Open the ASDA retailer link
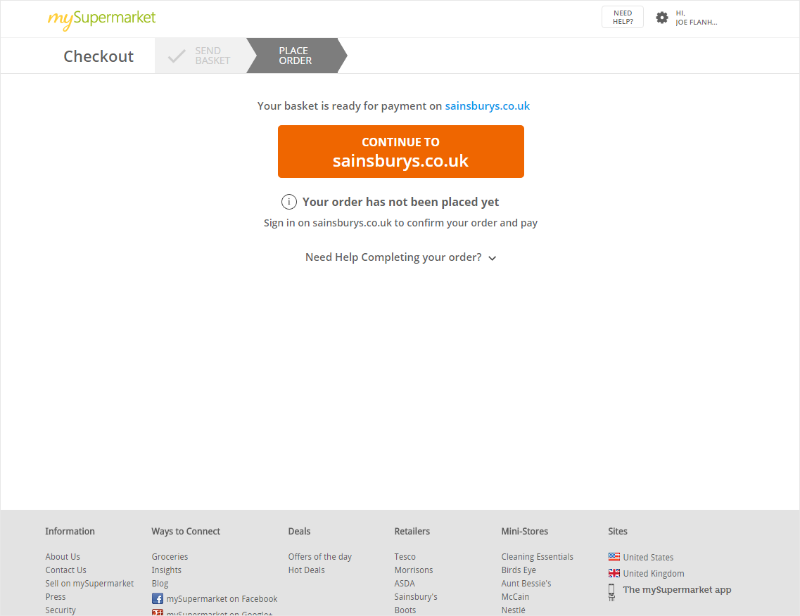800x616 pixels. tap(405, 584)
